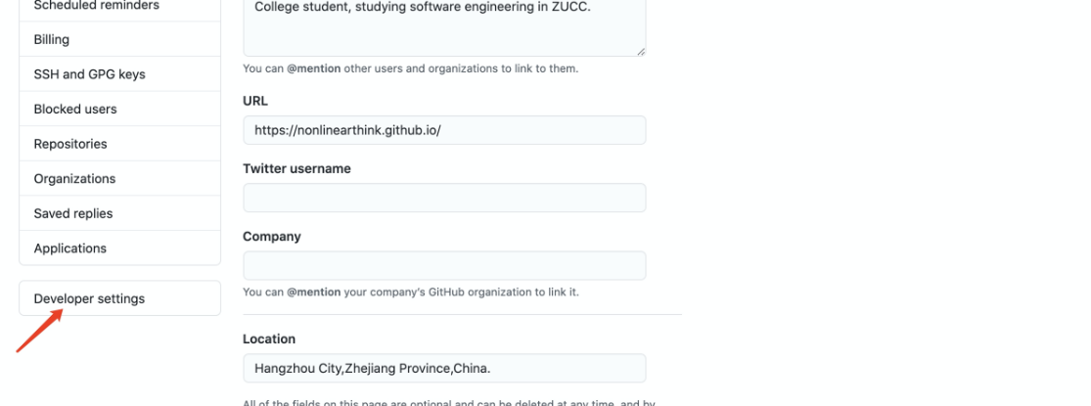Grab the bio textarea resize handle

(640, 50)
